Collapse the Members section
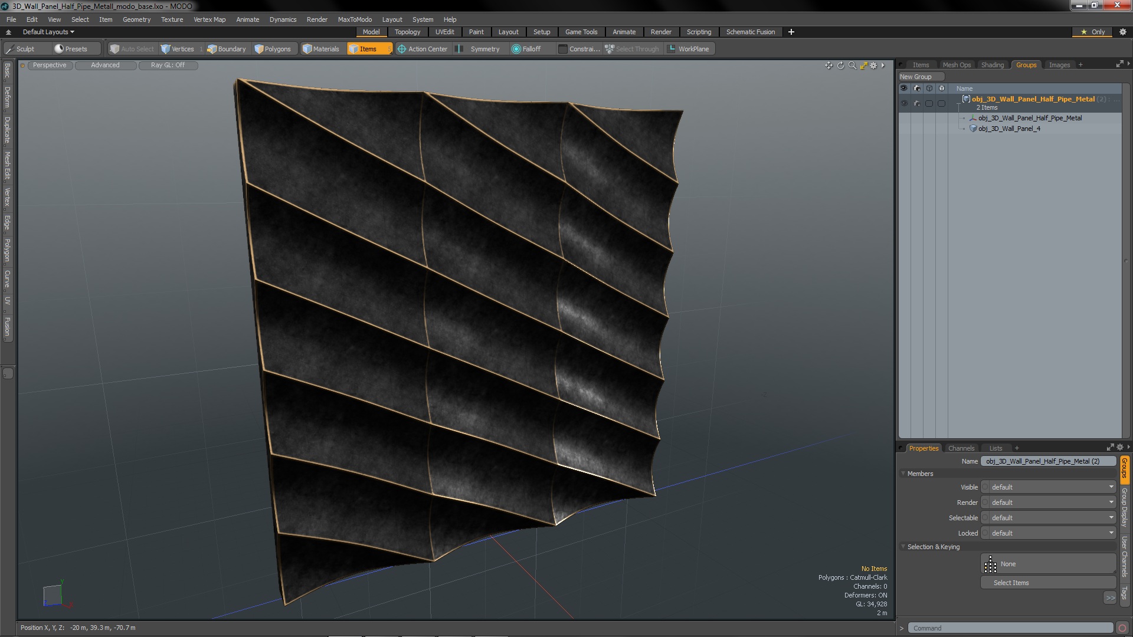The width and height of the screenshot is (1133, 637). pos(903,474)
